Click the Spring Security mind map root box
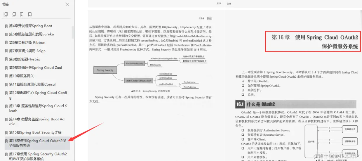The width and height of the screenshot is (362, 161). (x=105, y=70)
